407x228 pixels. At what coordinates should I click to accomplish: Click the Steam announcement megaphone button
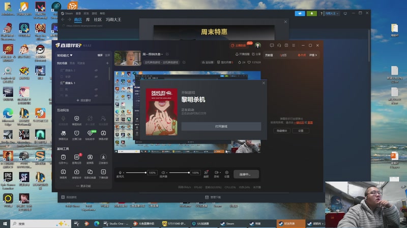(300, 14)
